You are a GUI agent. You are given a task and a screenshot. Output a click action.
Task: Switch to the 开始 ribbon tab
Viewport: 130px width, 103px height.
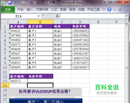(x=20, y=9)
